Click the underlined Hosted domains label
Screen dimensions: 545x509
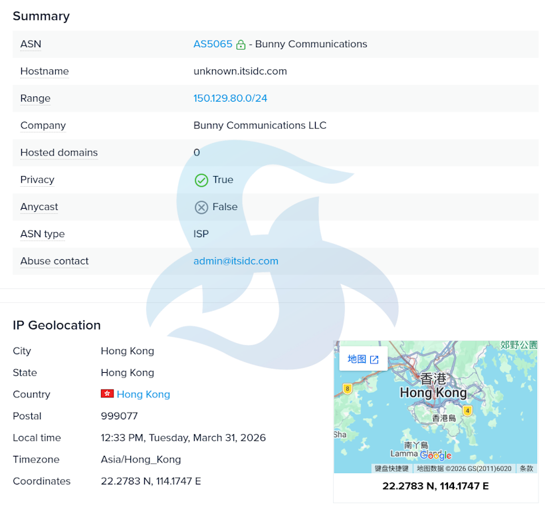[x=58, y=152]
